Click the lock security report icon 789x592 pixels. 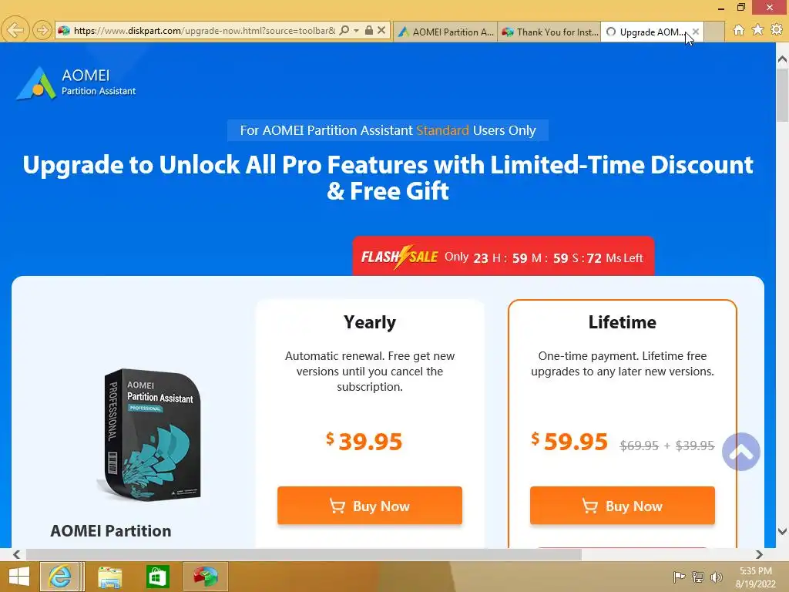pos(369,30)
